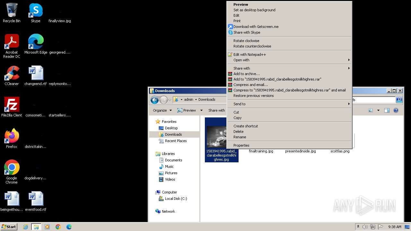Open Properties from the context menu

pyautogui.click(x=289, y=145)
